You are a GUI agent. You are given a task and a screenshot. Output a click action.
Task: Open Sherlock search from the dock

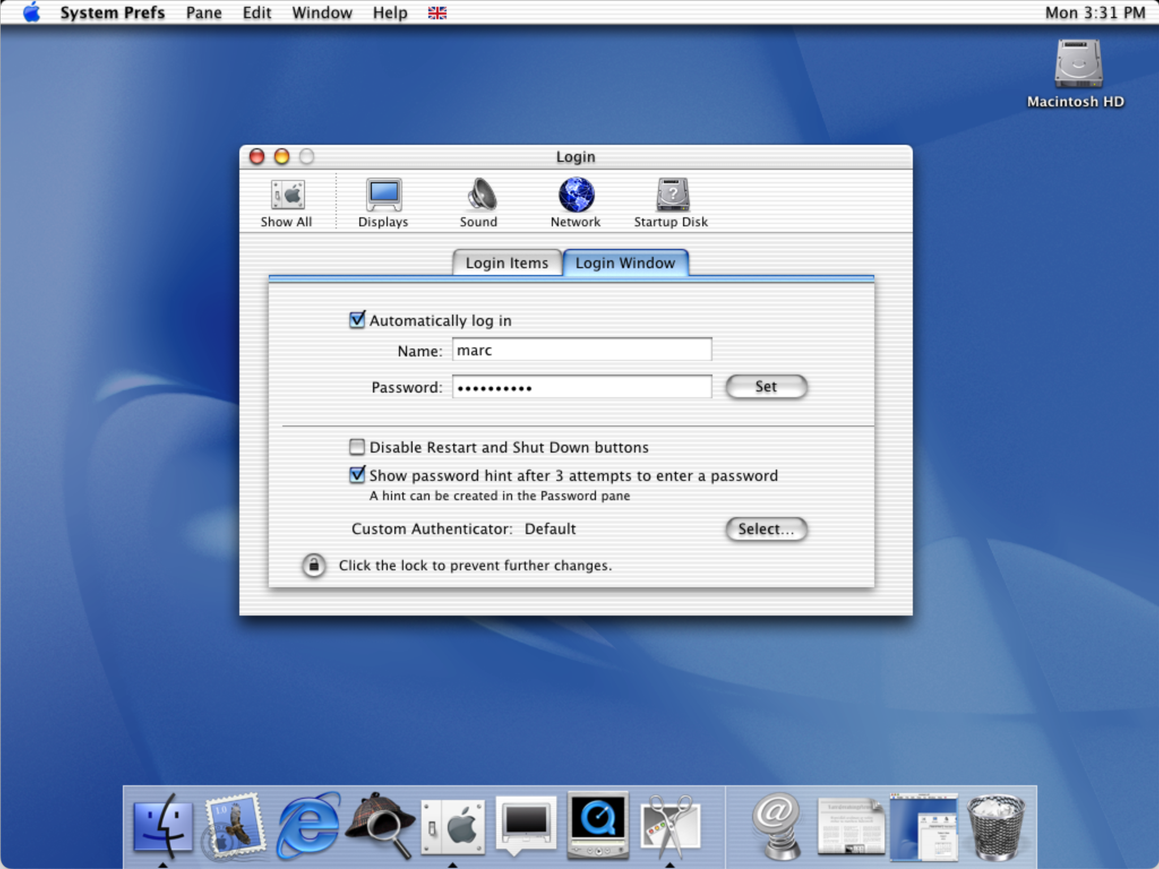[x=380, y=826]
